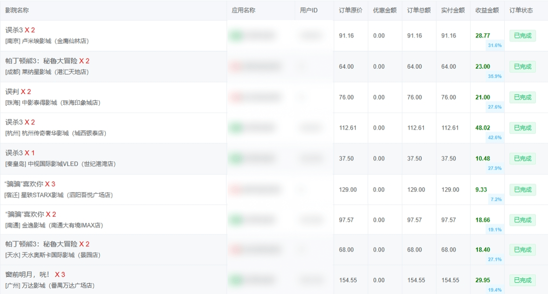Click the 应用名称 column header

tap(243, 10)
